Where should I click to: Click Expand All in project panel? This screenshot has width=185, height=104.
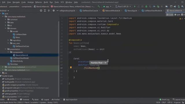click(45, 11)
